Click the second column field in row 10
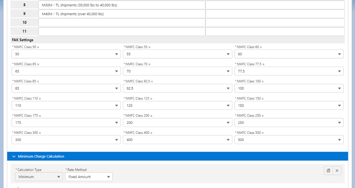The height and width of the screenshot is (188, 355). click(275, 23)
